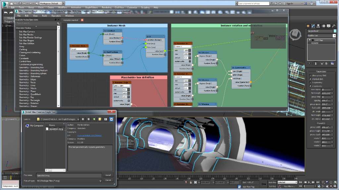Toggle the lock selection icon in status bar
The image size is (339, 190).
click(191, 182)
